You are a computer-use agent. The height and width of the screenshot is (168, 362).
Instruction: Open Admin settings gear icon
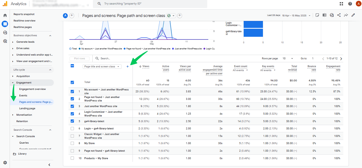coord(5,163)
